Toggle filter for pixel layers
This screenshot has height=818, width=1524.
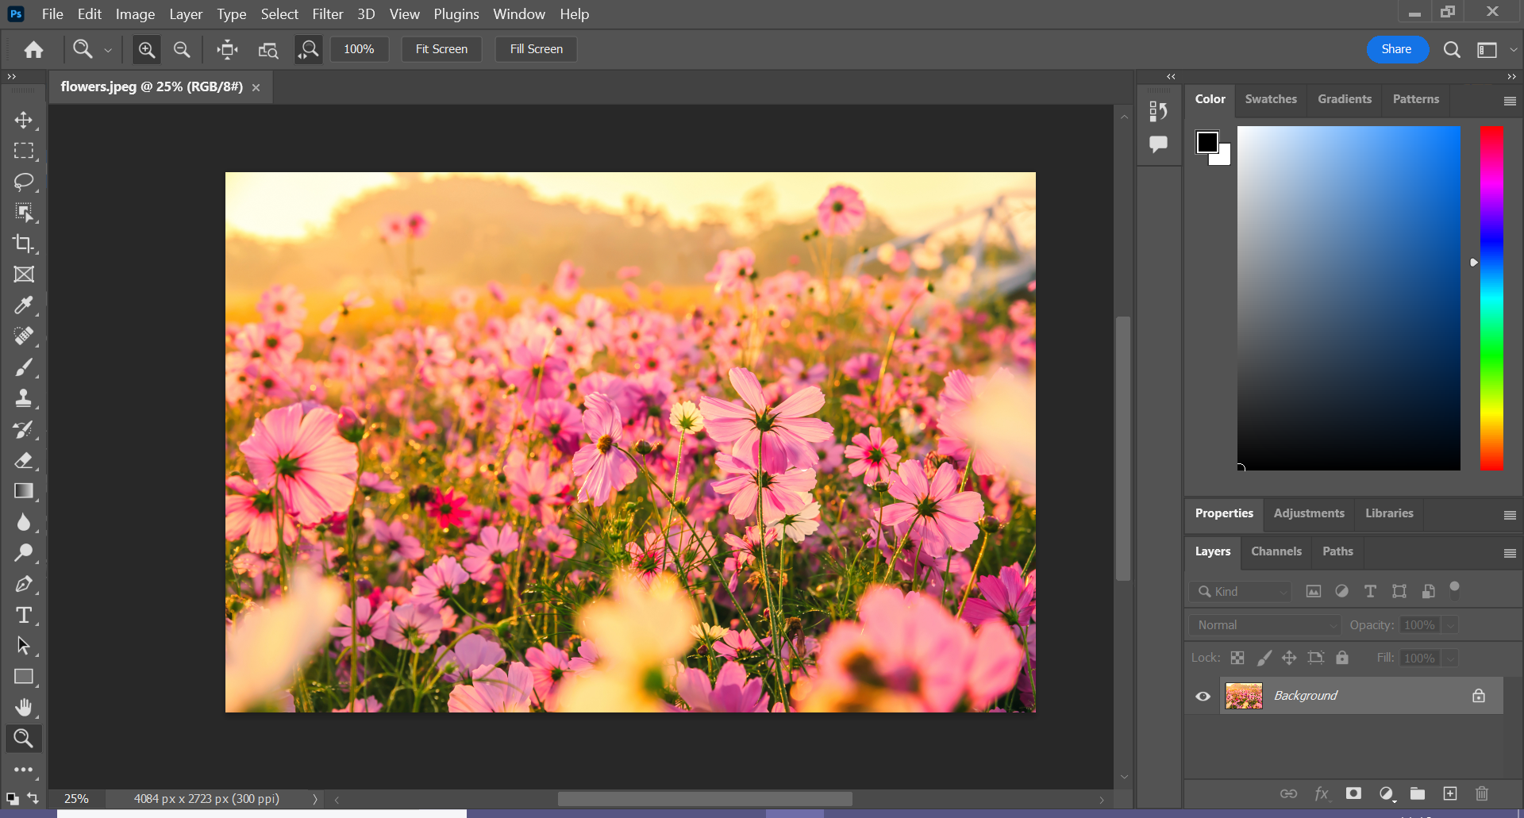pos(1314,591)
